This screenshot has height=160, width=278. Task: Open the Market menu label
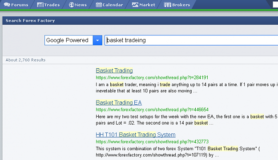point(147,5)
